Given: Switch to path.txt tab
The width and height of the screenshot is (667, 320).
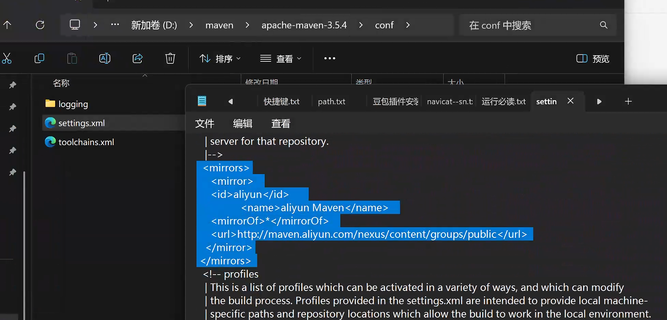Looking at the screenshot, I should point(332,101).
